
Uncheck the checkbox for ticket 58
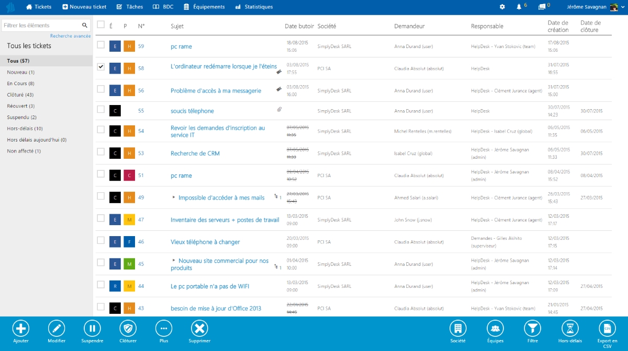tap(100, 67)
